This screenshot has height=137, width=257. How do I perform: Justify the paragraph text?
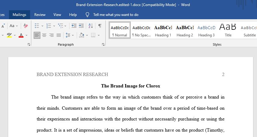click(x=59, y=35)
